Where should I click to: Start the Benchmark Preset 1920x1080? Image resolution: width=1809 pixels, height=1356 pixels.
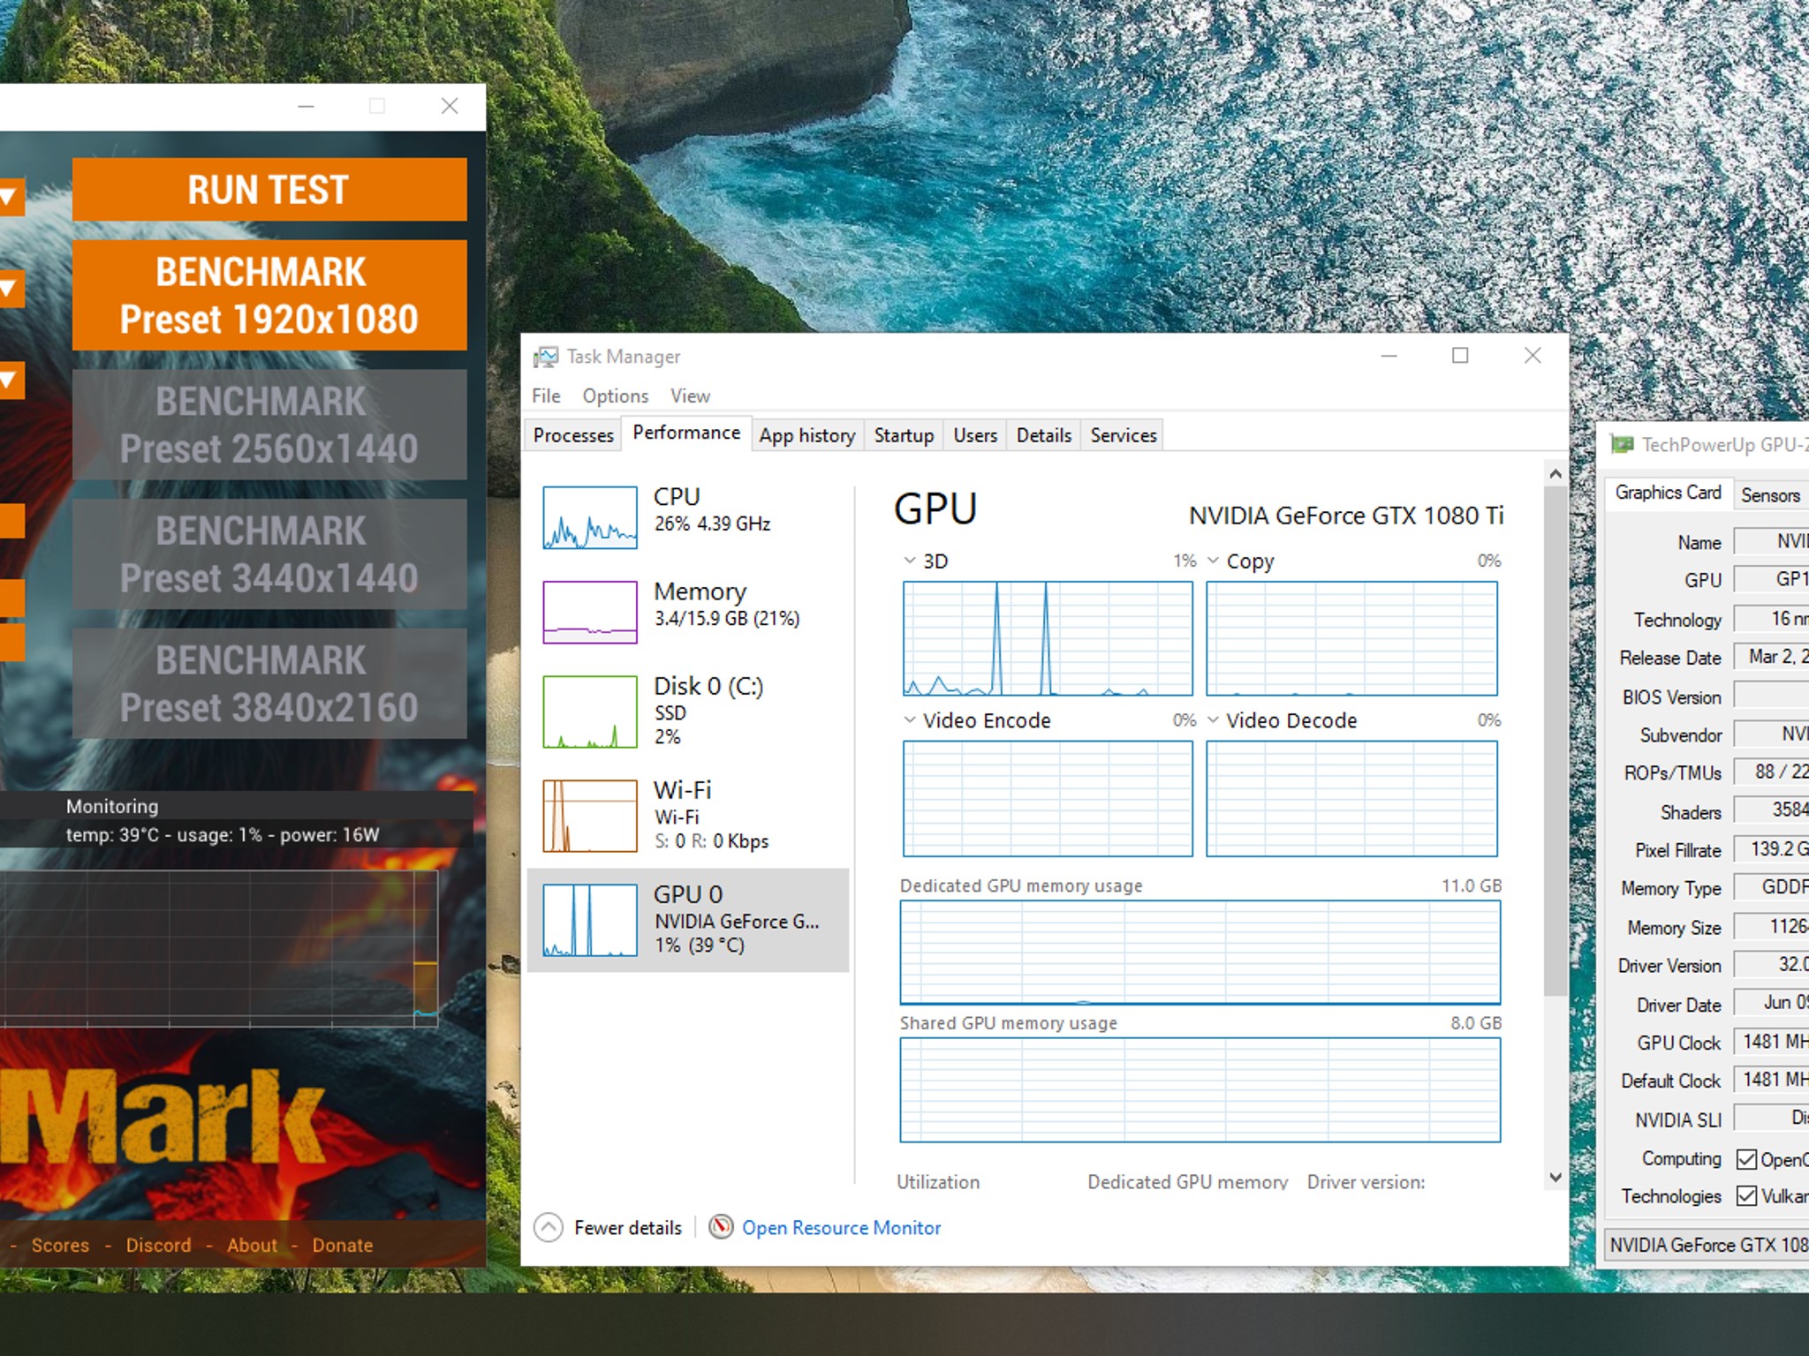(269, 295)
